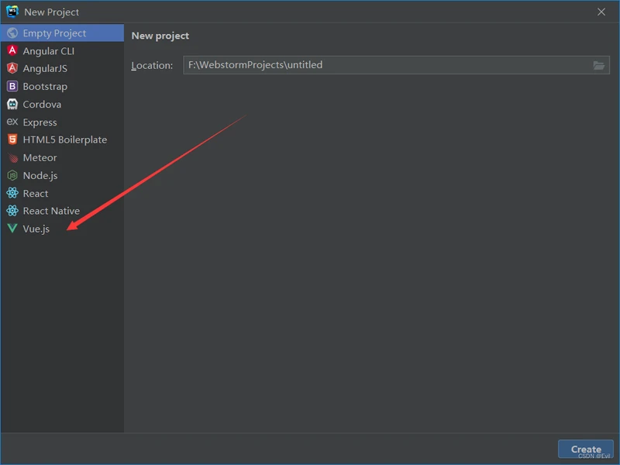Choose Vue.js project type
Image resolution: width=620 pixels, height=465 pixels.
point(62,229)
